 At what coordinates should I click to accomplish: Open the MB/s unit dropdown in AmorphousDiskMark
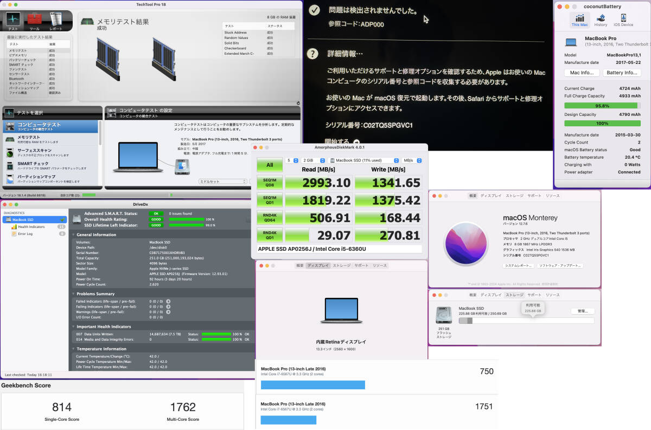tap(412, 160)
